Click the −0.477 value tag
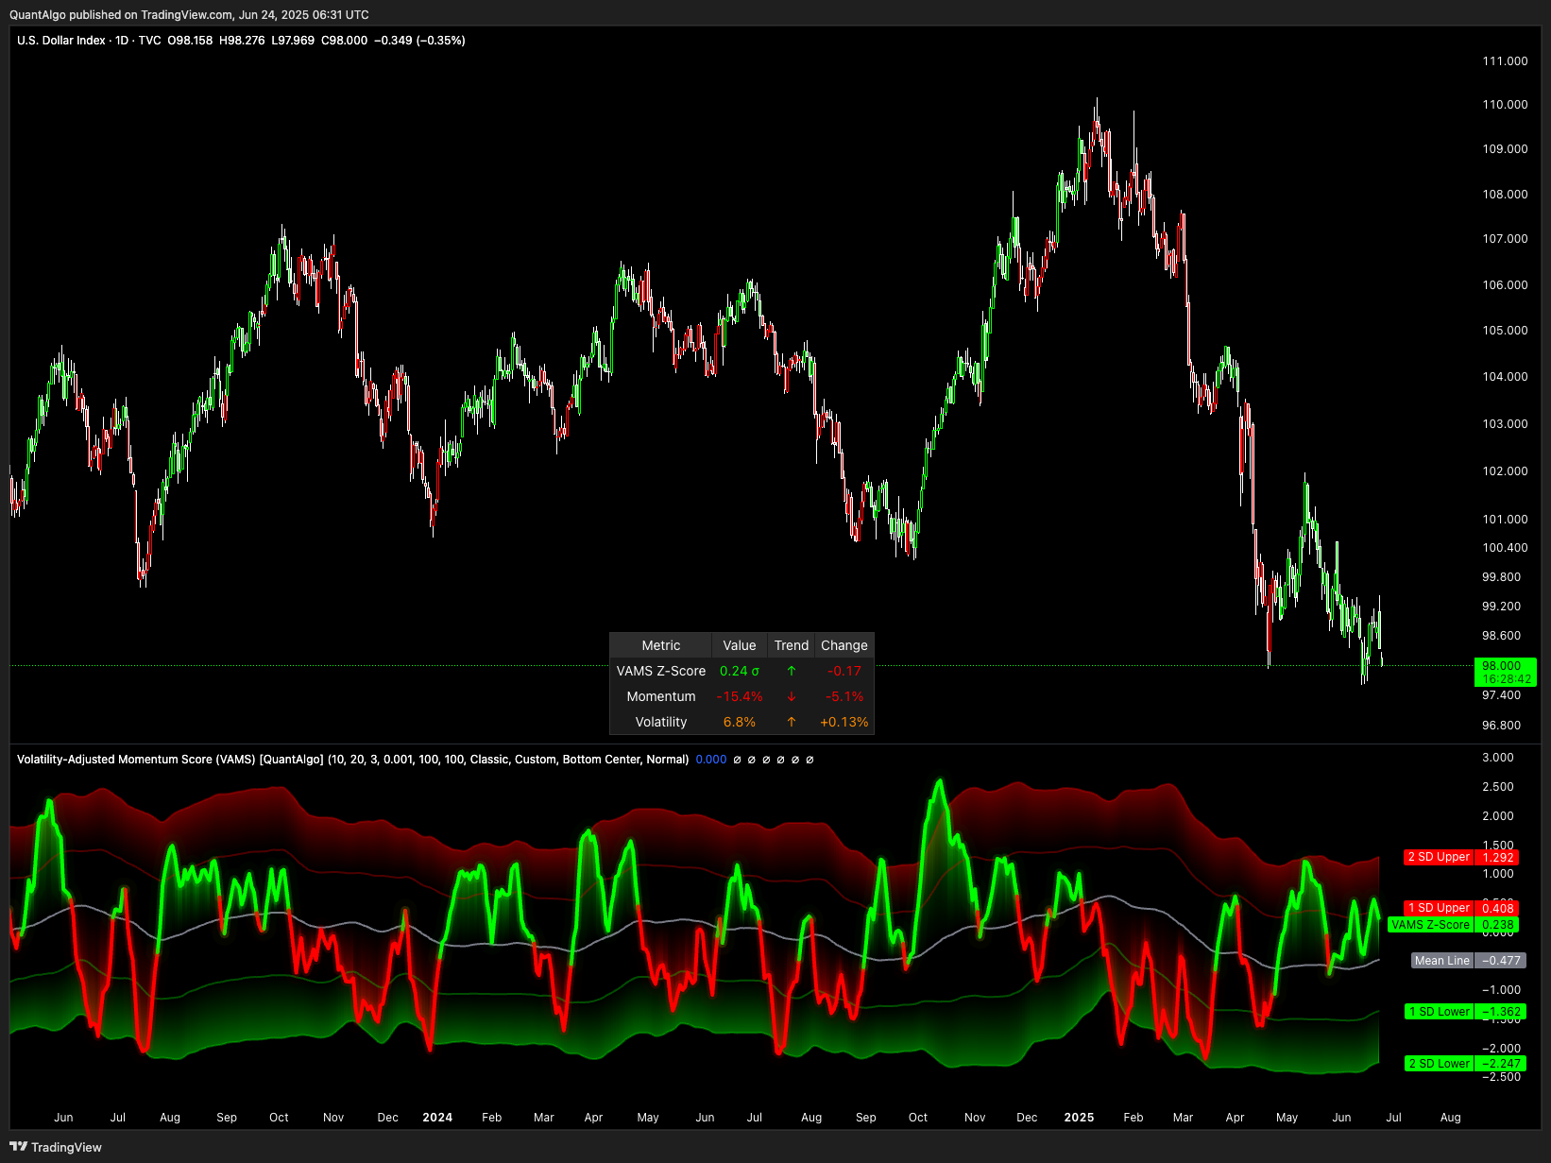 1501,960
